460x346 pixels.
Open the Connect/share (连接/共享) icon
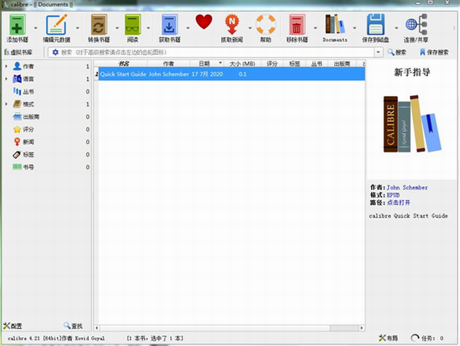(x=416, y=25)
